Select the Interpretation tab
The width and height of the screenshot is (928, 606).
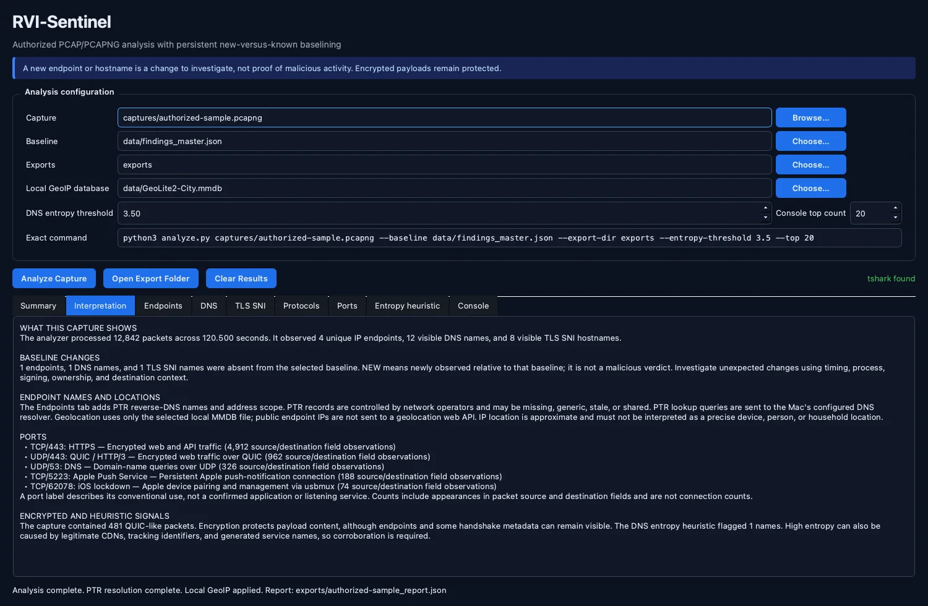coord(100,305)
